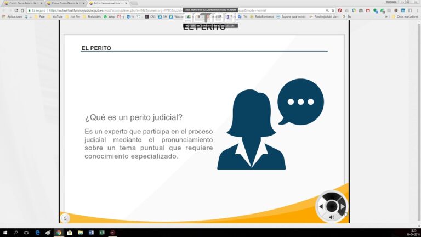Screen dimensions: 421x237
Task: Open the Chrome three-dot menu
Action: pyautogui.click(x=417, y=10)
